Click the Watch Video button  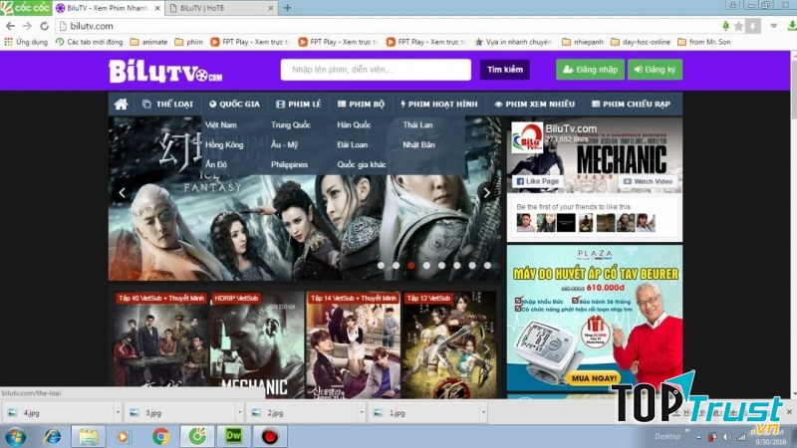[x=649, y=181]
